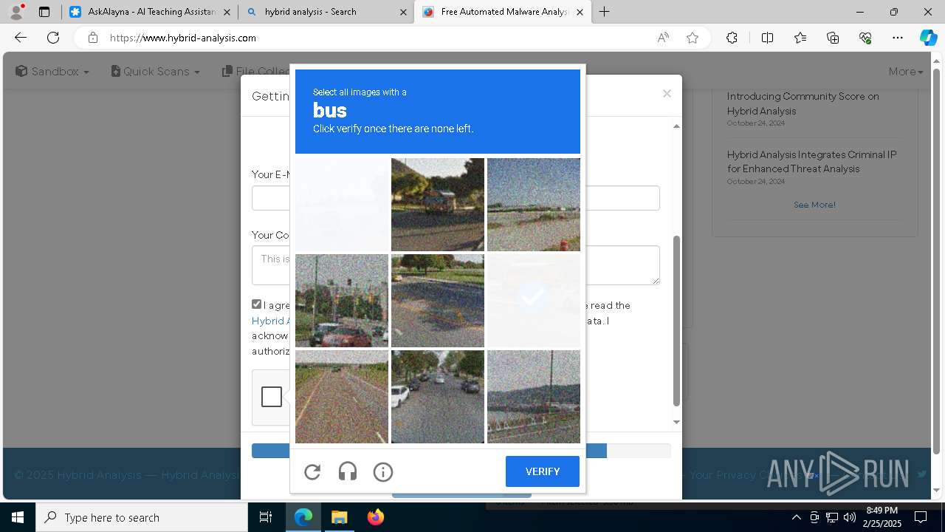Open the notification center
Image resolution: width=945 pixels, height=532 pixels.
[x=921, y=517]
